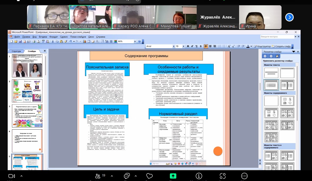This screenshot has width=312, height=181.
Task: Toggle bold formatting (Ж)
Action: [188, 46]
